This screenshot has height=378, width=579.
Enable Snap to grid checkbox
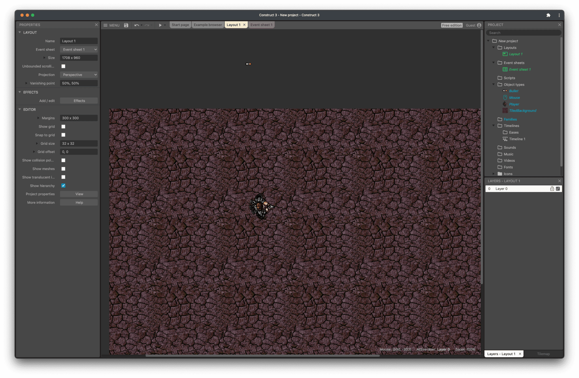[63, 135]
